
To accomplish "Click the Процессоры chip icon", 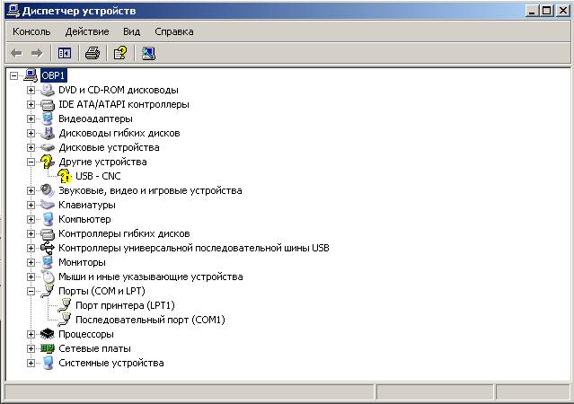I will [x=48, y=334].
